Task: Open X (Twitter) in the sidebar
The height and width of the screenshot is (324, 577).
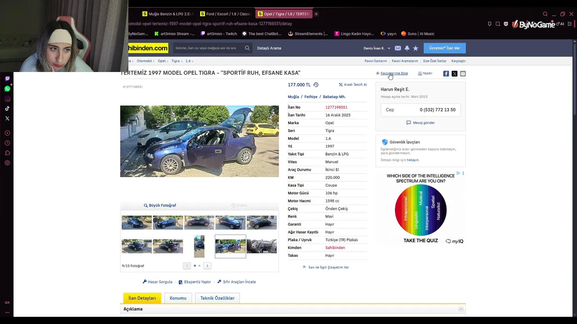Action: pos(7,118)
